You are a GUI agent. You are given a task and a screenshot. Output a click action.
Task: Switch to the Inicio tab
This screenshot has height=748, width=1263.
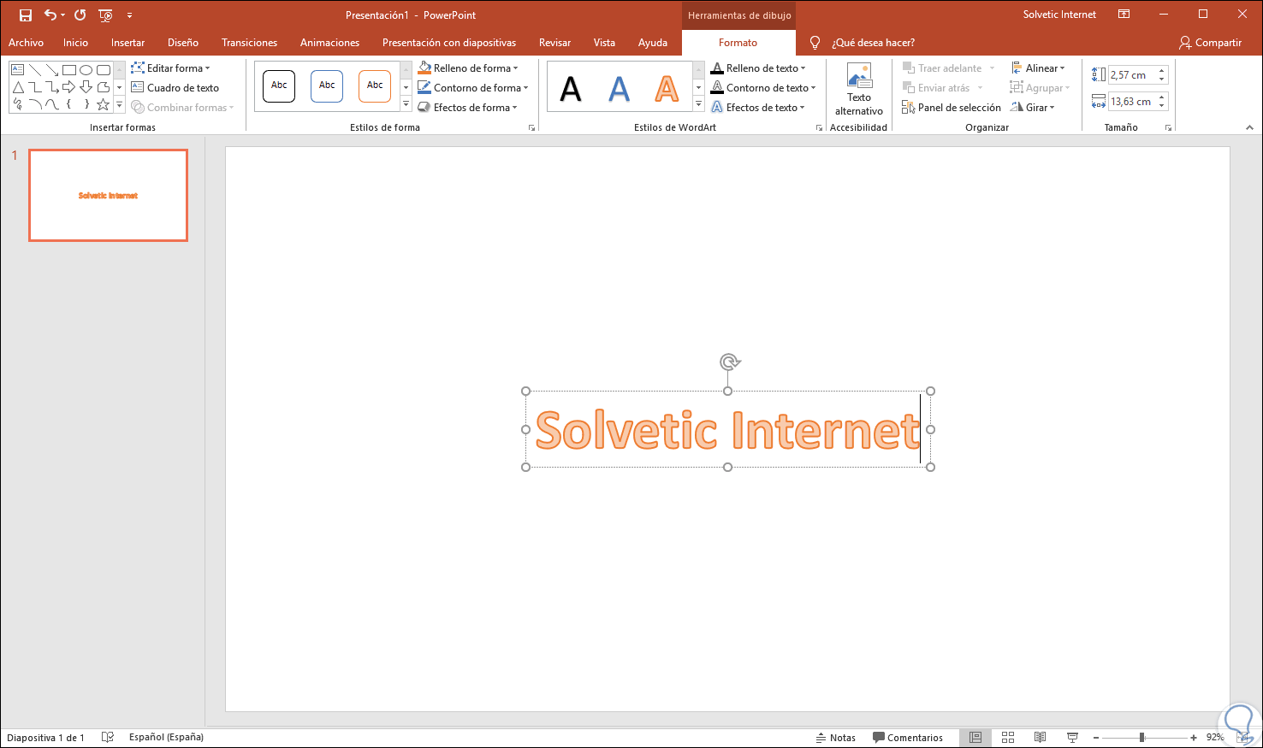(x=75, y=43)
